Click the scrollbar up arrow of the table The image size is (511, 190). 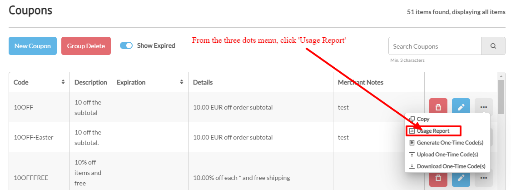click(x=501, y=76)
